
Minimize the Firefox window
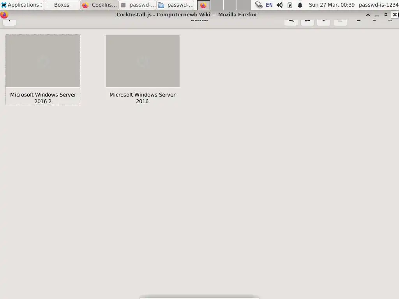pyautogui.click(x=377, y=15)
